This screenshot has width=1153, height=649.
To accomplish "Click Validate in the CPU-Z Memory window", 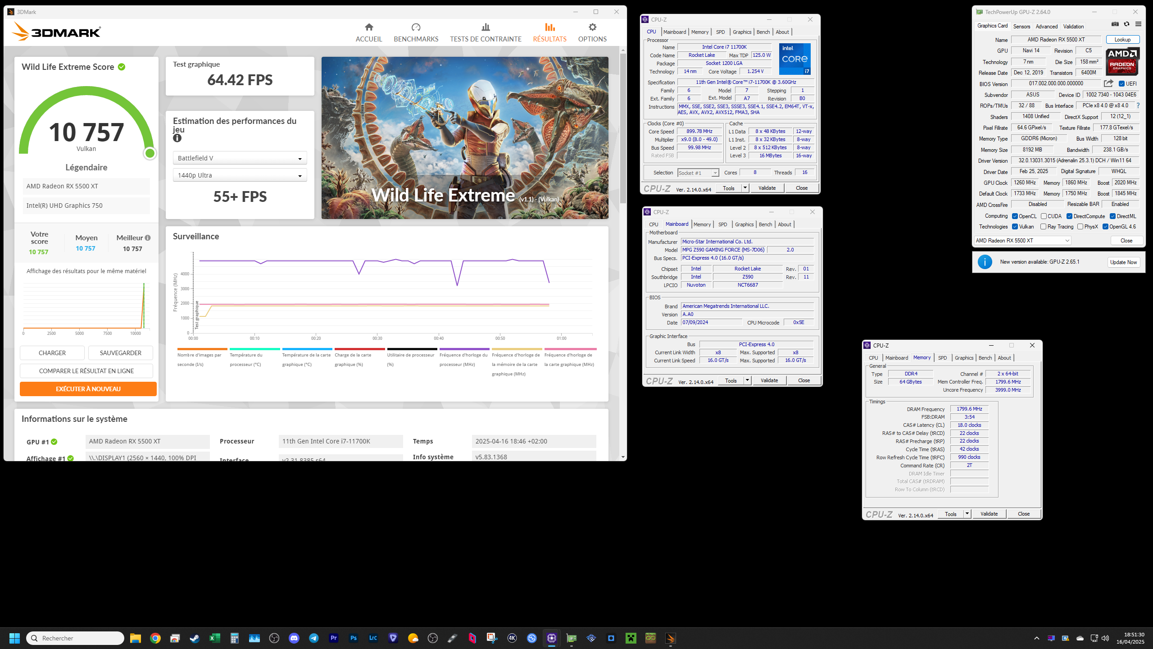I will 989,514.
